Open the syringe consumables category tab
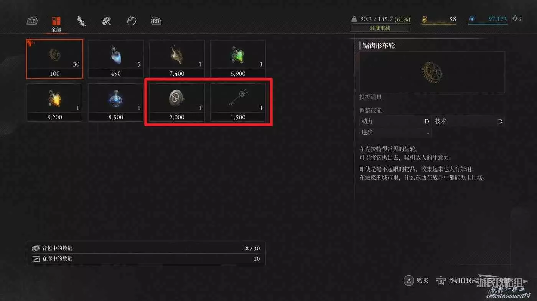 point(81,21)
